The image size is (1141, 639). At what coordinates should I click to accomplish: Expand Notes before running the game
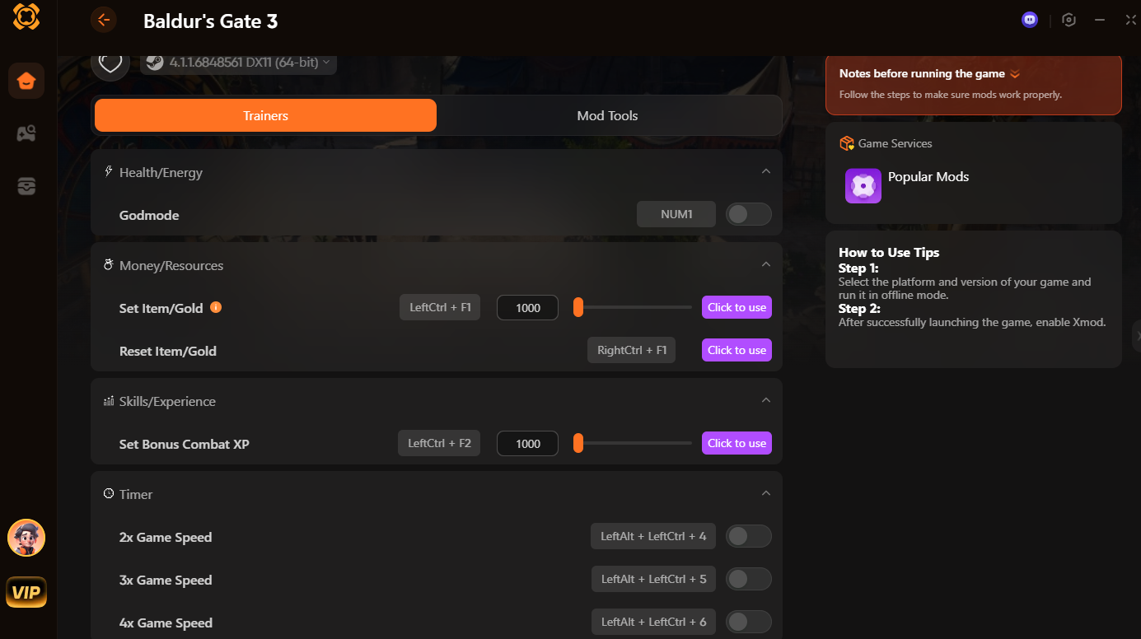1015,74
